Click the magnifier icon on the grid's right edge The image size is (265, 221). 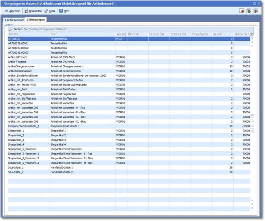pyautogui.click(x=252, y=120)
